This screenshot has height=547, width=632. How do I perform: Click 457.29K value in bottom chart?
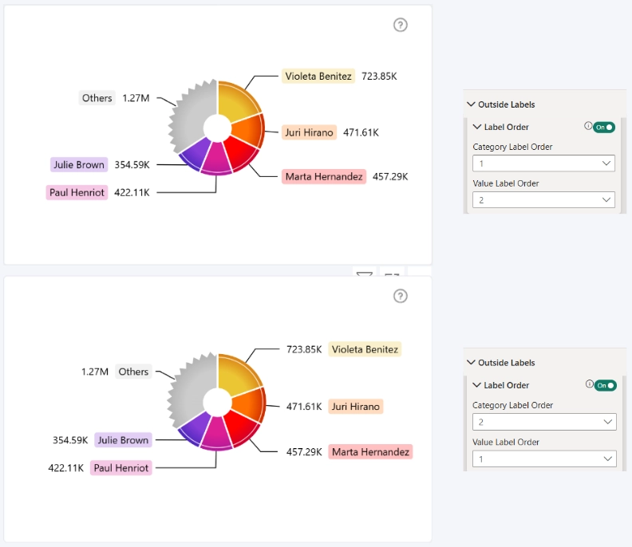pos(304,452)
